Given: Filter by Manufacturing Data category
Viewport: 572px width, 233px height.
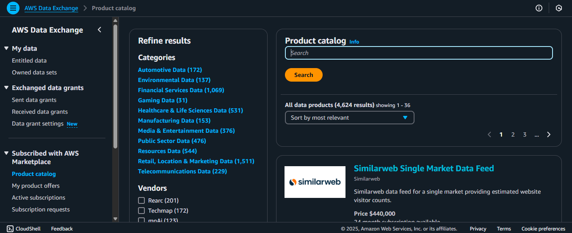Looking at the screenshot, I should point(174,121).
